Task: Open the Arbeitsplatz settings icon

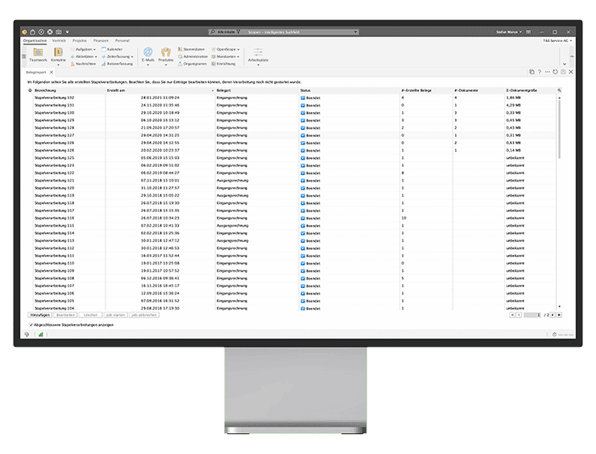Action: 258,52
